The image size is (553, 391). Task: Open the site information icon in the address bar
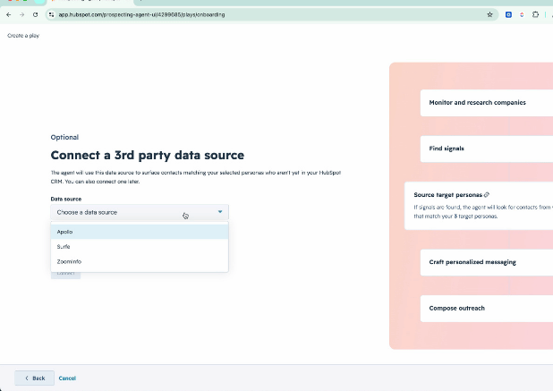point(52,14)
